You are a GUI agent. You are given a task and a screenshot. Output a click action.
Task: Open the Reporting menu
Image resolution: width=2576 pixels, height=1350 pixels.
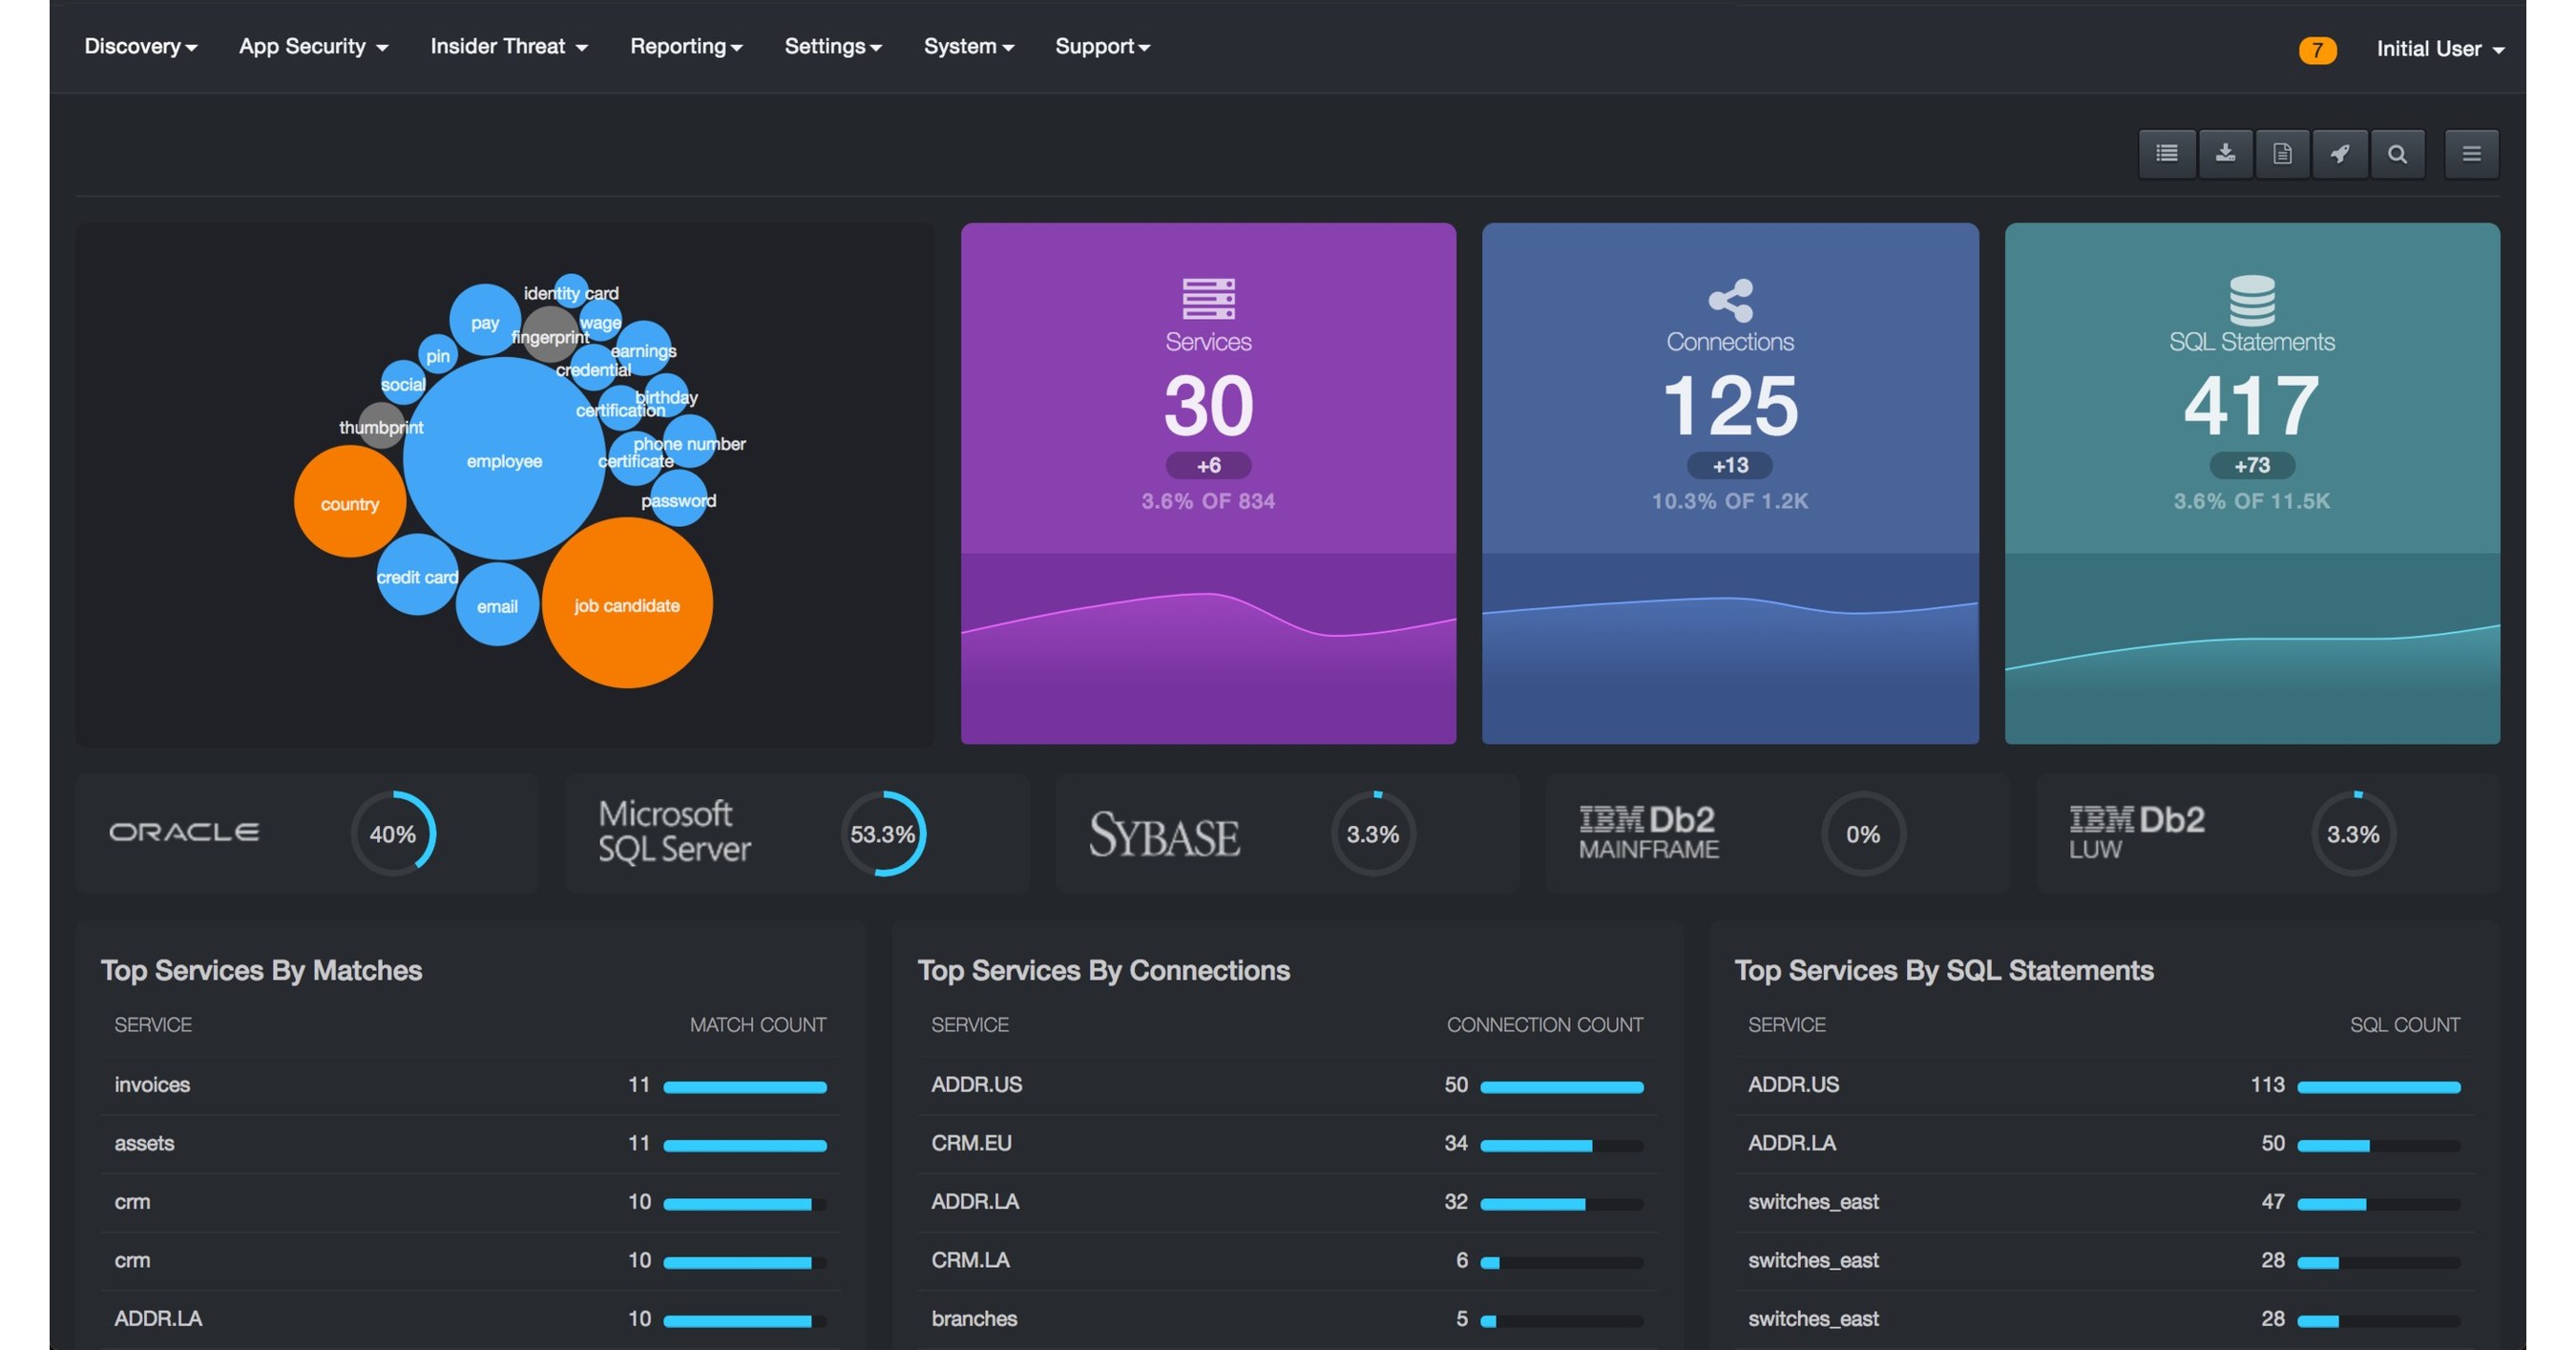[685, 47]
